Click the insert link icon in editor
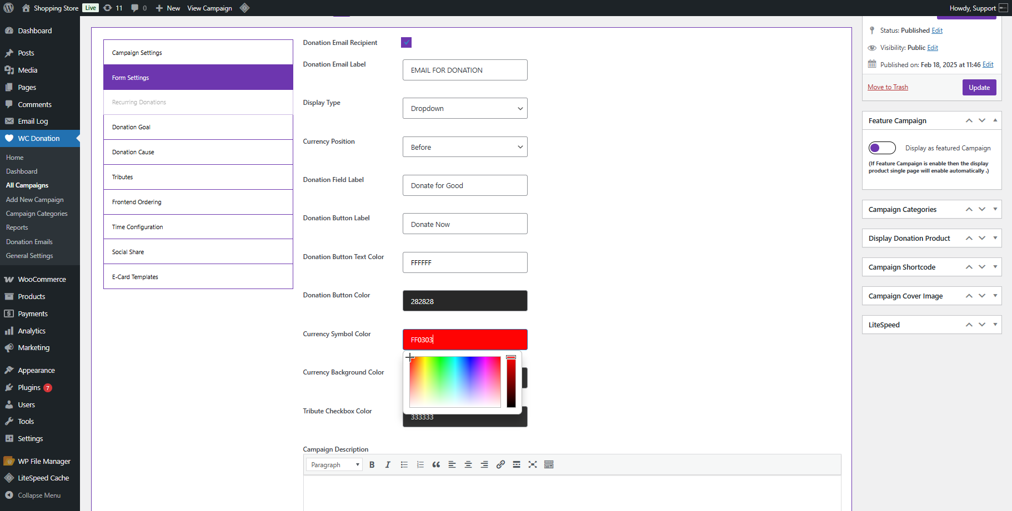Screen dimensions: 1012x511 tap(500, 465)
